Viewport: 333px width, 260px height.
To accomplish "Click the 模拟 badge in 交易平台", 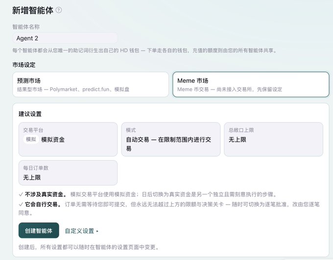I will (31, 140).
